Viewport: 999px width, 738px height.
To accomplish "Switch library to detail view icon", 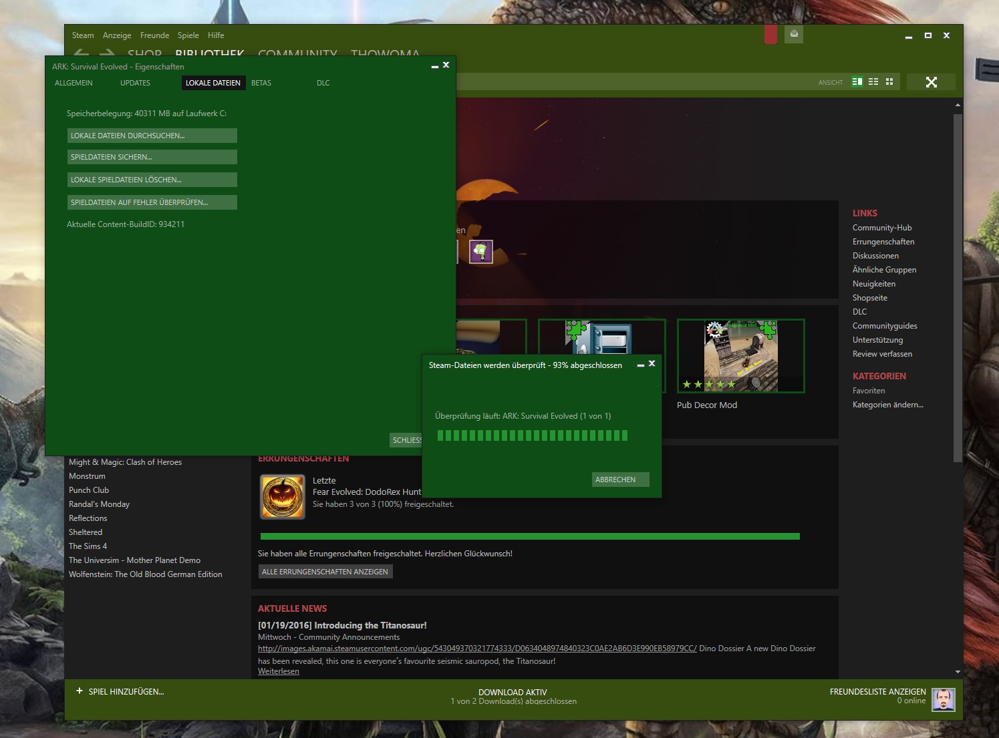I will (857, 81).
